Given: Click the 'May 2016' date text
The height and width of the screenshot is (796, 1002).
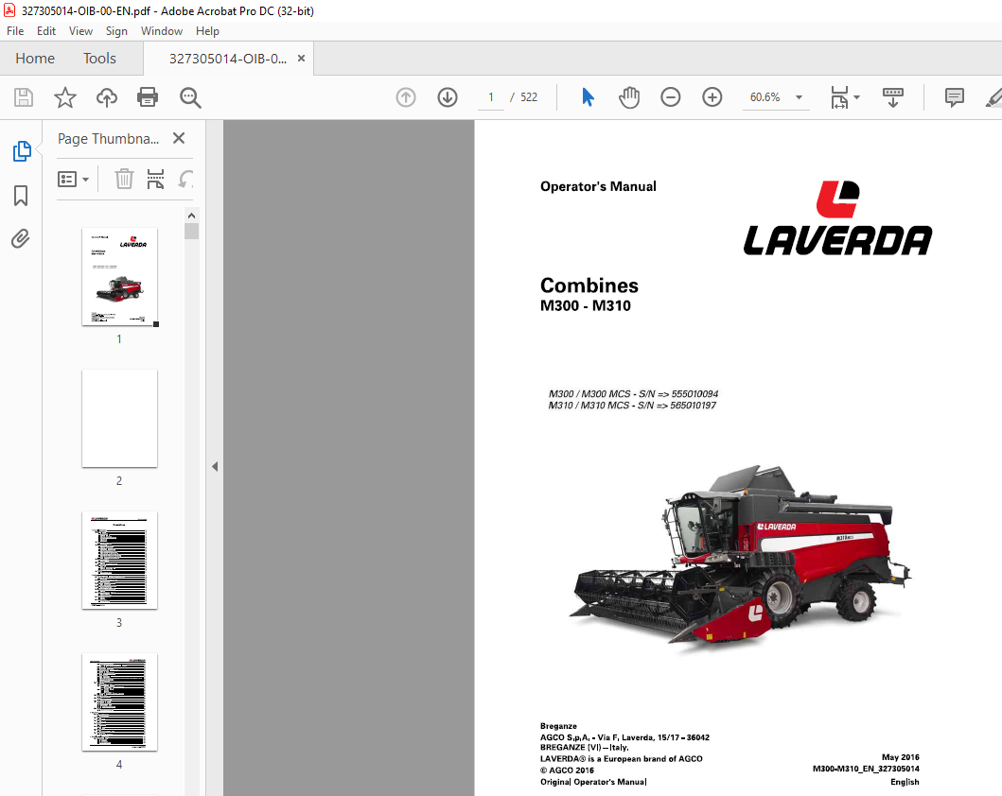Looking at the screenshot, I should pyautogui.click(x=901, y=757).
